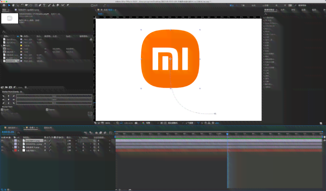
Task: Expand the CINEMA 4D effects category
Action: click(x=264, y=26)
